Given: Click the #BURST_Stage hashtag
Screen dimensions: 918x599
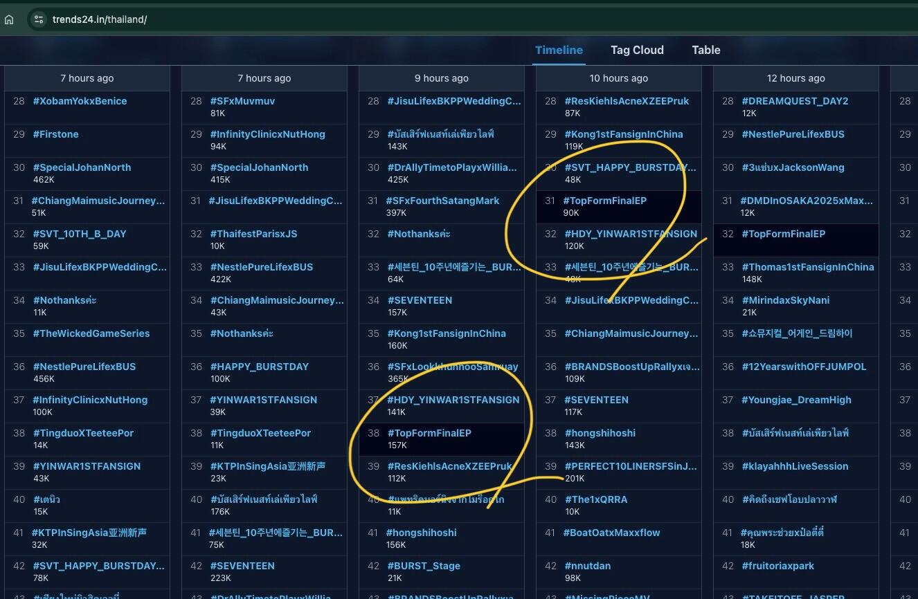Looking at the screenshot, I should (x=424, y=566).
